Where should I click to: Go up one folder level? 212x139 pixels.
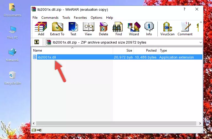[37, 42]
